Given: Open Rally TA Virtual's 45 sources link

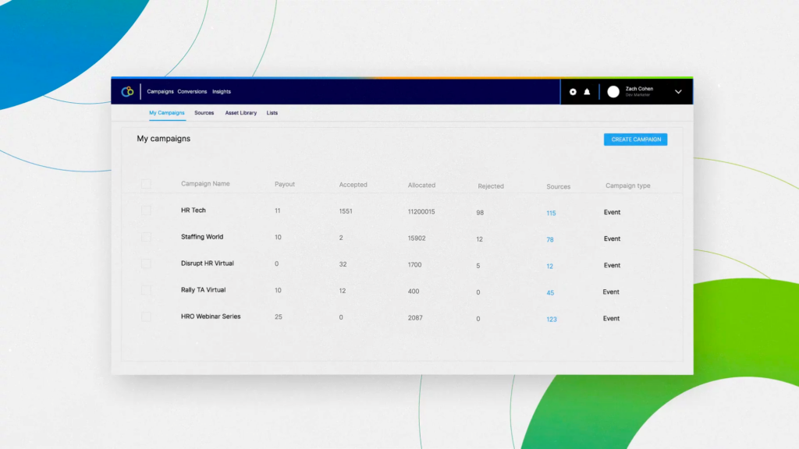Looking at the screenshot, I should (550, 292).
